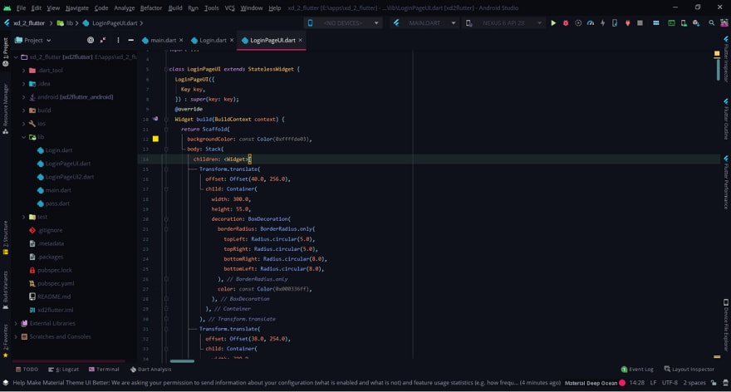Open the Flutter Performance side panel

(726, 182)
